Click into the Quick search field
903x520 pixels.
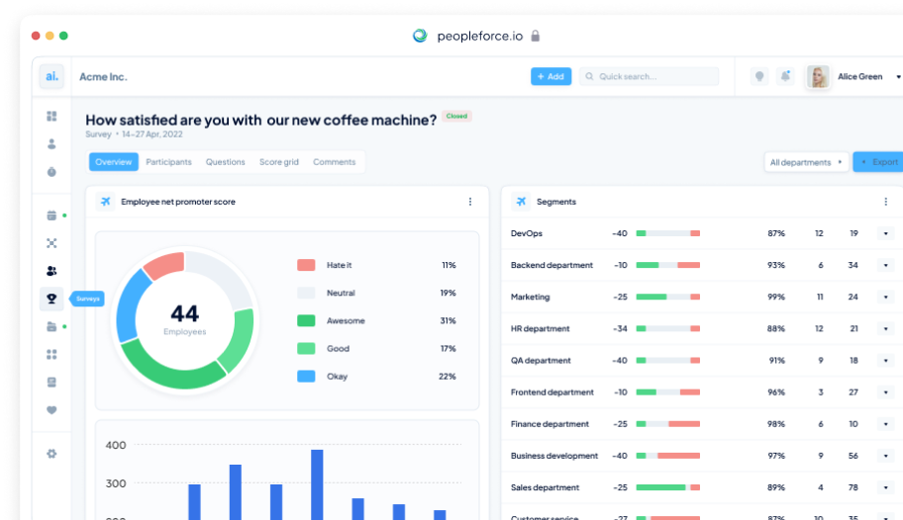650,76
